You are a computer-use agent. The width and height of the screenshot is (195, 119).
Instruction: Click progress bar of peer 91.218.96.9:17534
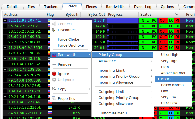[123, 48]
